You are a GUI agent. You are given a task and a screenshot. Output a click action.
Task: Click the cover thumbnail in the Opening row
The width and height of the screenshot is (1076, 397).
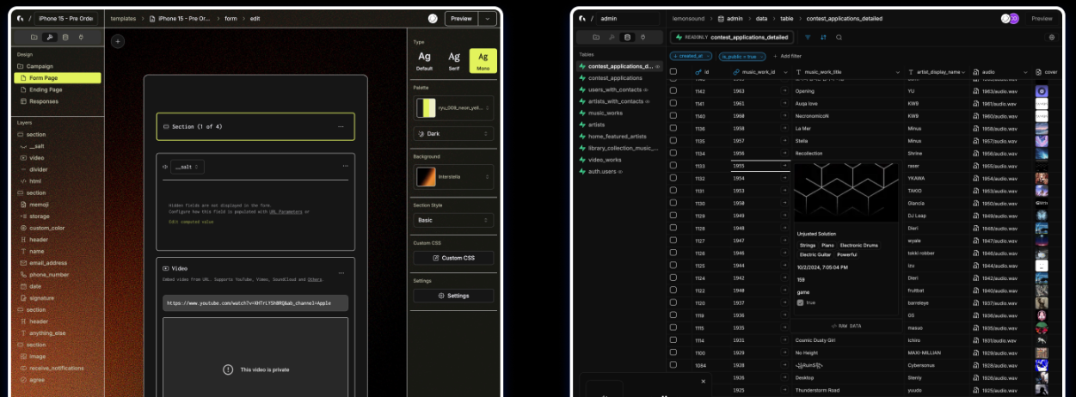coord(1042,91)
